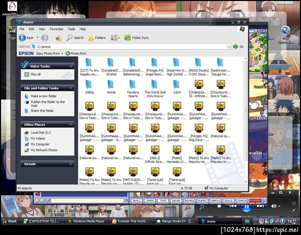This screenshot has width=301, height=235.
Task: Collapse the Video Tasks panel
Action: coord(71,66)
